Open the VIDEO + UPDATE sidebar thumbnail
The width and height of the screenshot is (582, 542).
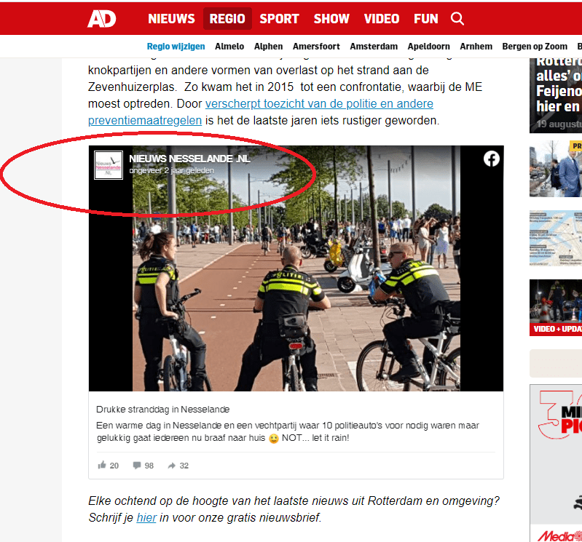(x=556, y=308)
